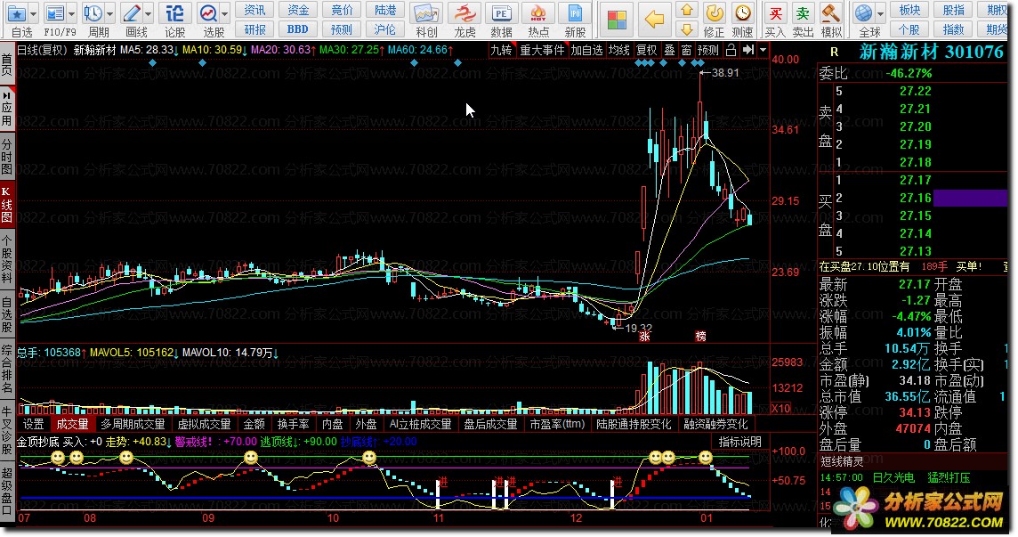Click the sell-5 price 27.22
This screenshot has height=537, width=1018.
tap(916, 91)
